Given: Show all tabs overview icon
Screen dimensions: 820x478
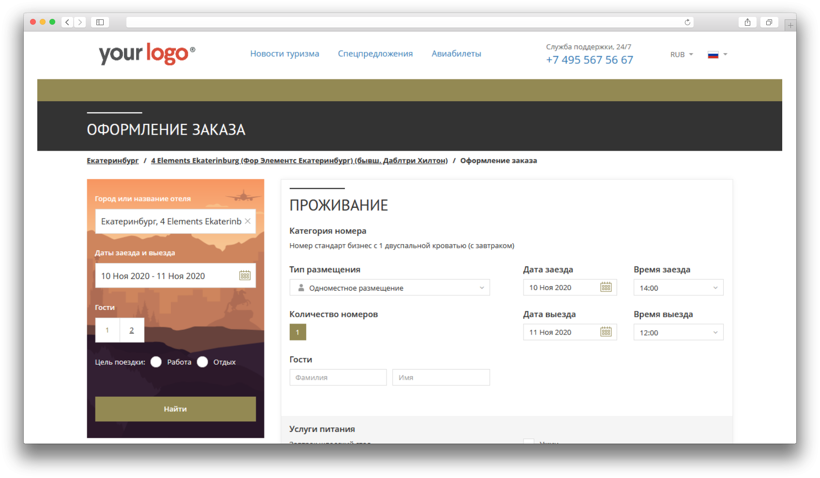Looking at the screenshot, I should (x=769, y=22).
